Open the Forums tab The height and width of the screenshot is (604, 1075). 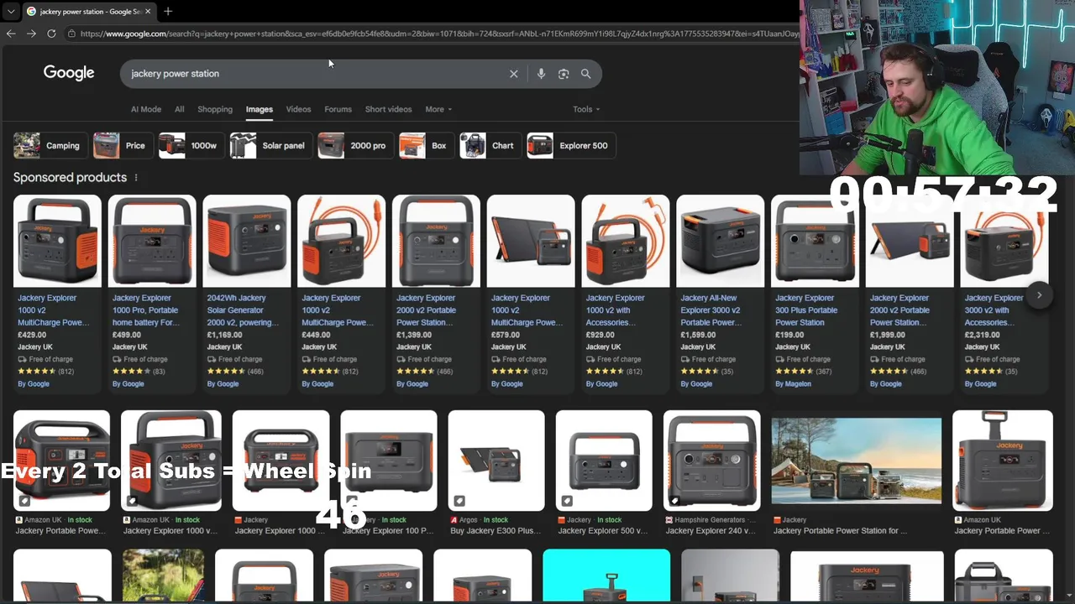click(x=338, y=109)
